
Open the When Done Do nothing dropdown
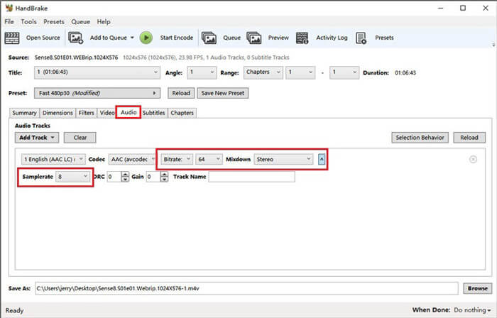(x=472, y=309)
